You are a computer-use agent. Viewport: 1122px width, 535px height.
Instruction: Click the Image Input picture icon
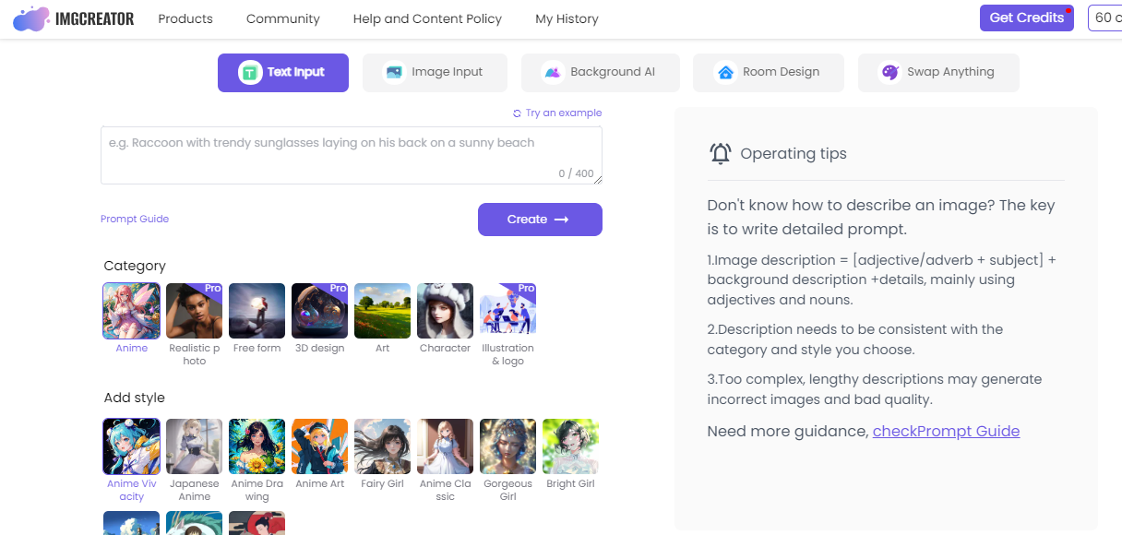point(394,73)
